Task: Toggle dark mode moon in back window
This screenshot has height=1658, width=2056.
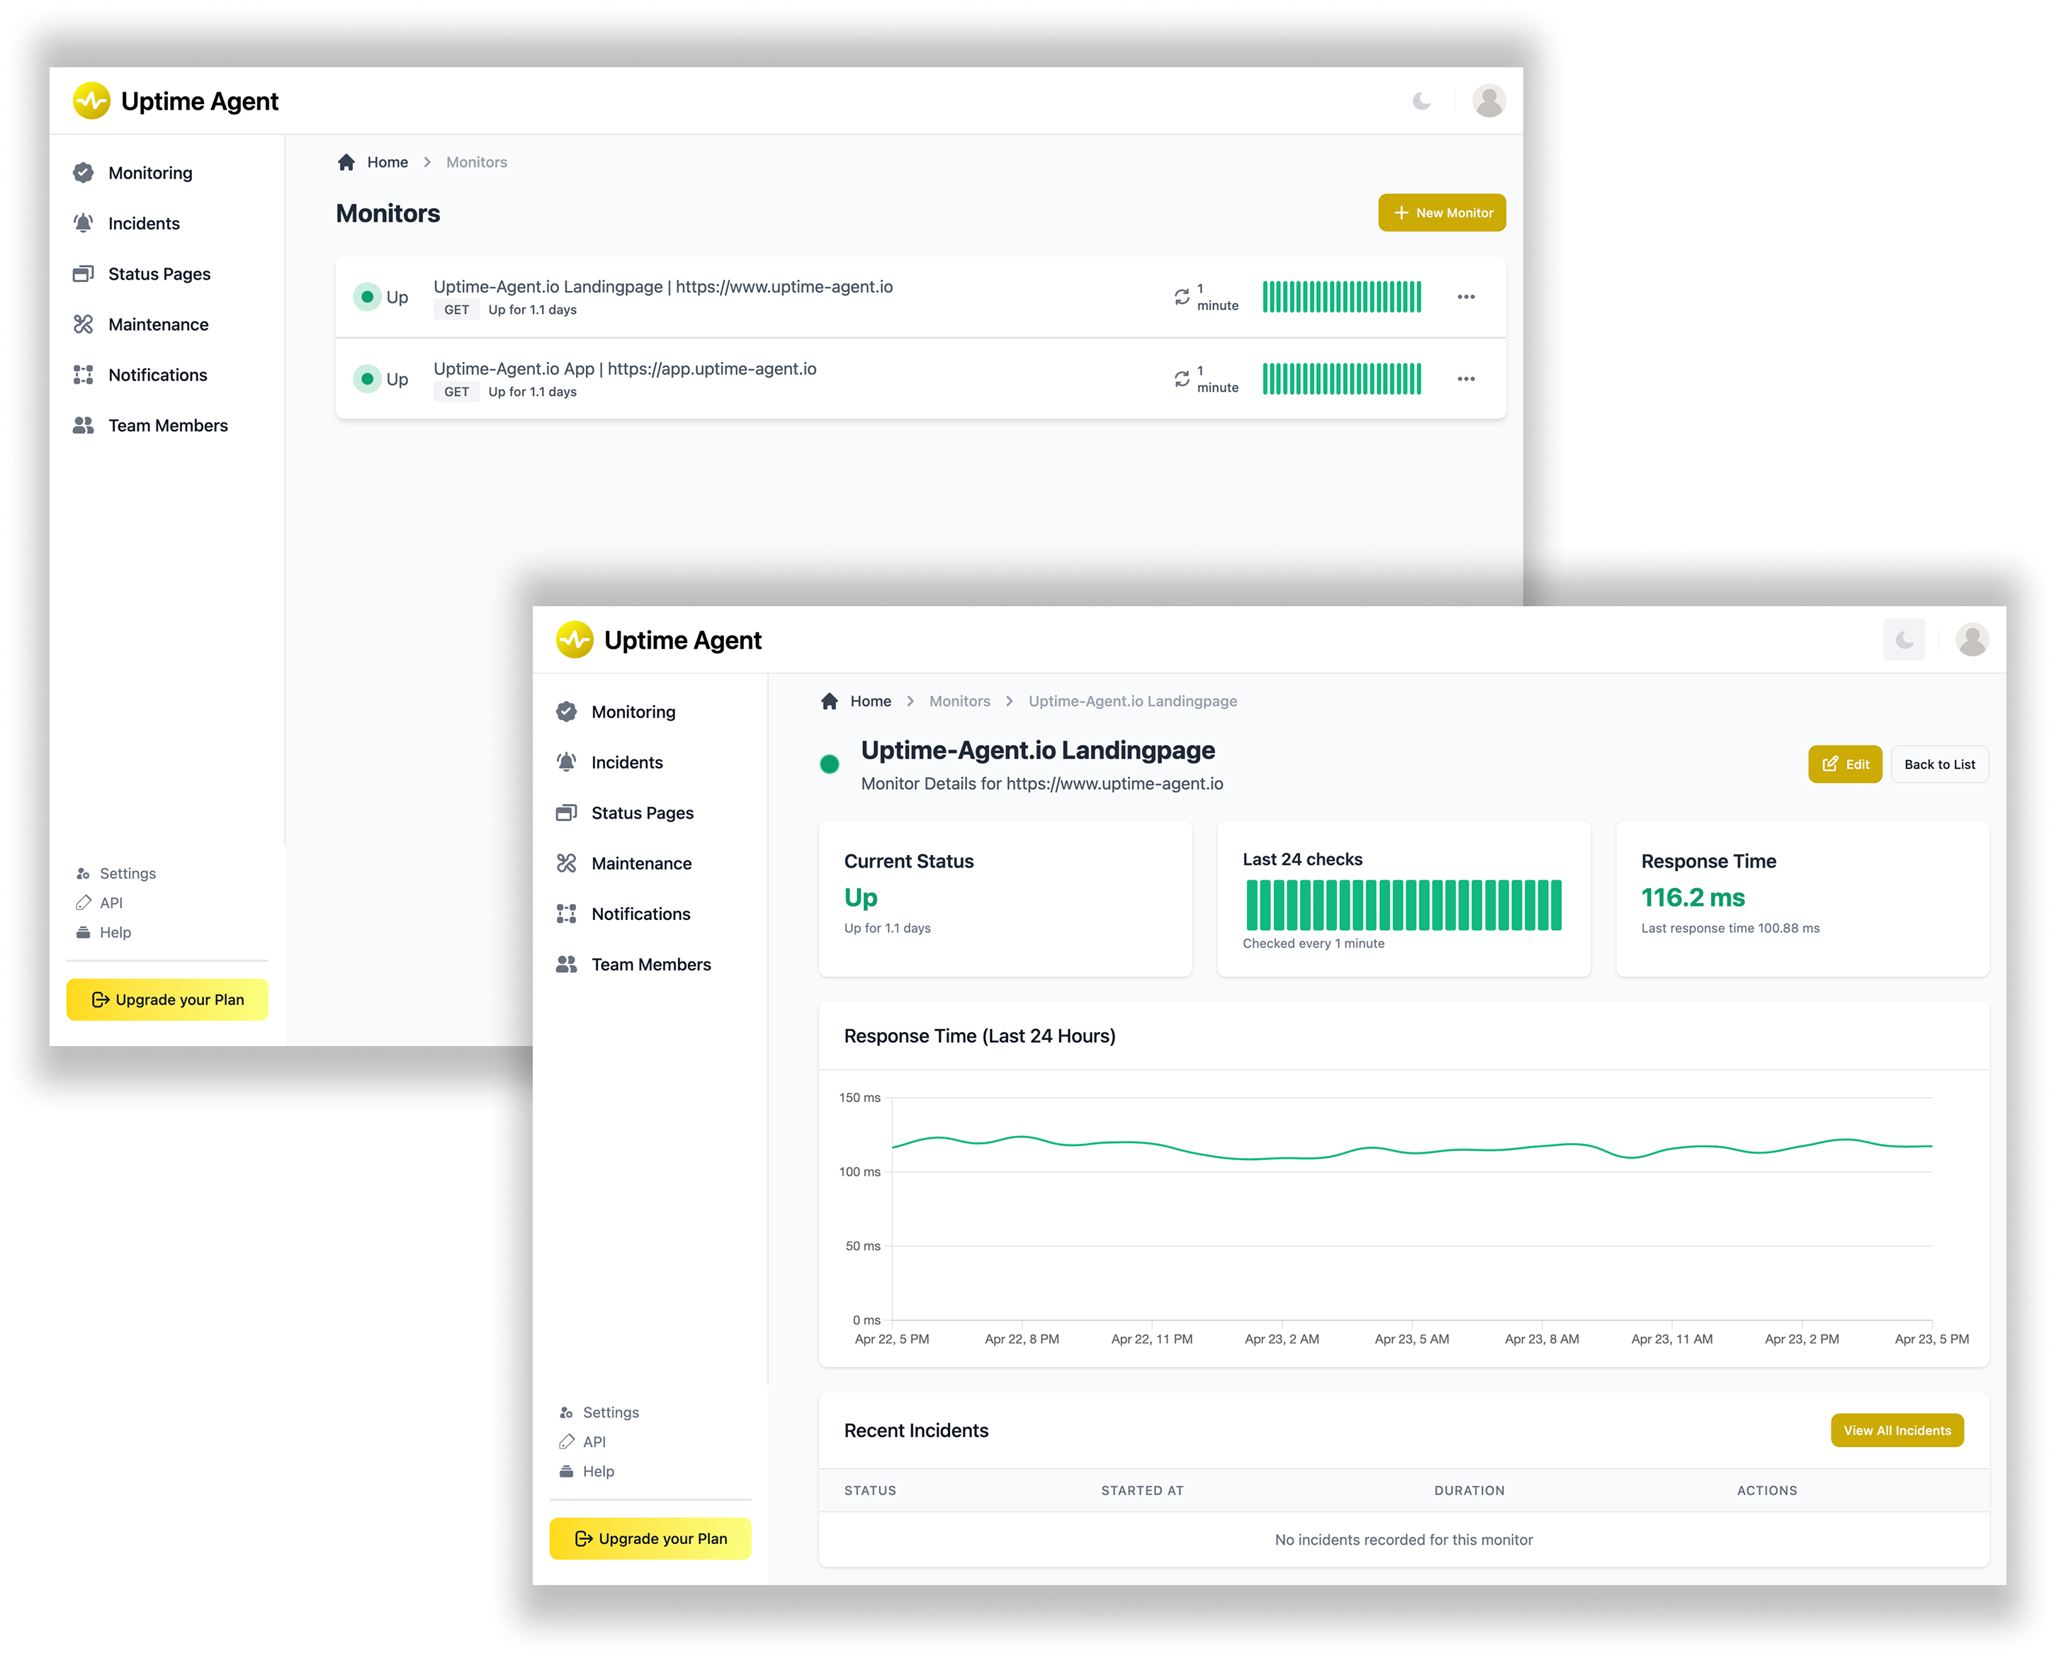Action: 1420,101
